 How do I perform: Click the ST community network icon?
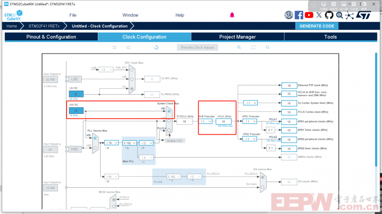click(350, 15)
